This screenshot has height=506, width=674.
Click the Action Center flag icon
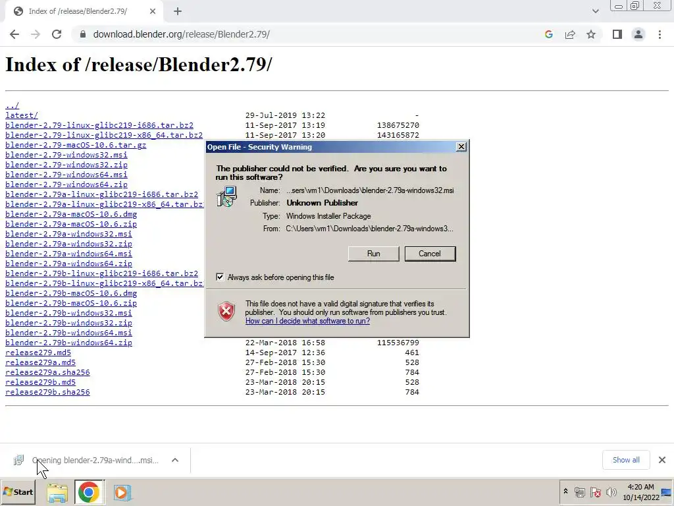point(595,492)
